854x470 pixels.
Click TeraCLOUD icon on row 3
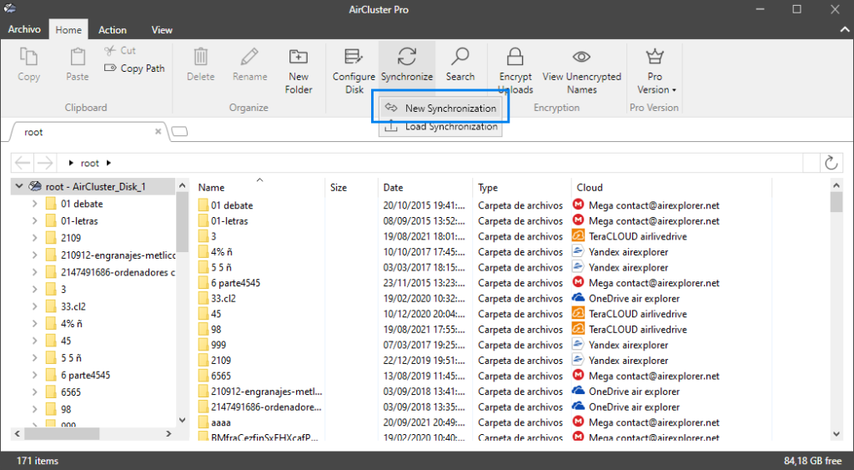579,236
